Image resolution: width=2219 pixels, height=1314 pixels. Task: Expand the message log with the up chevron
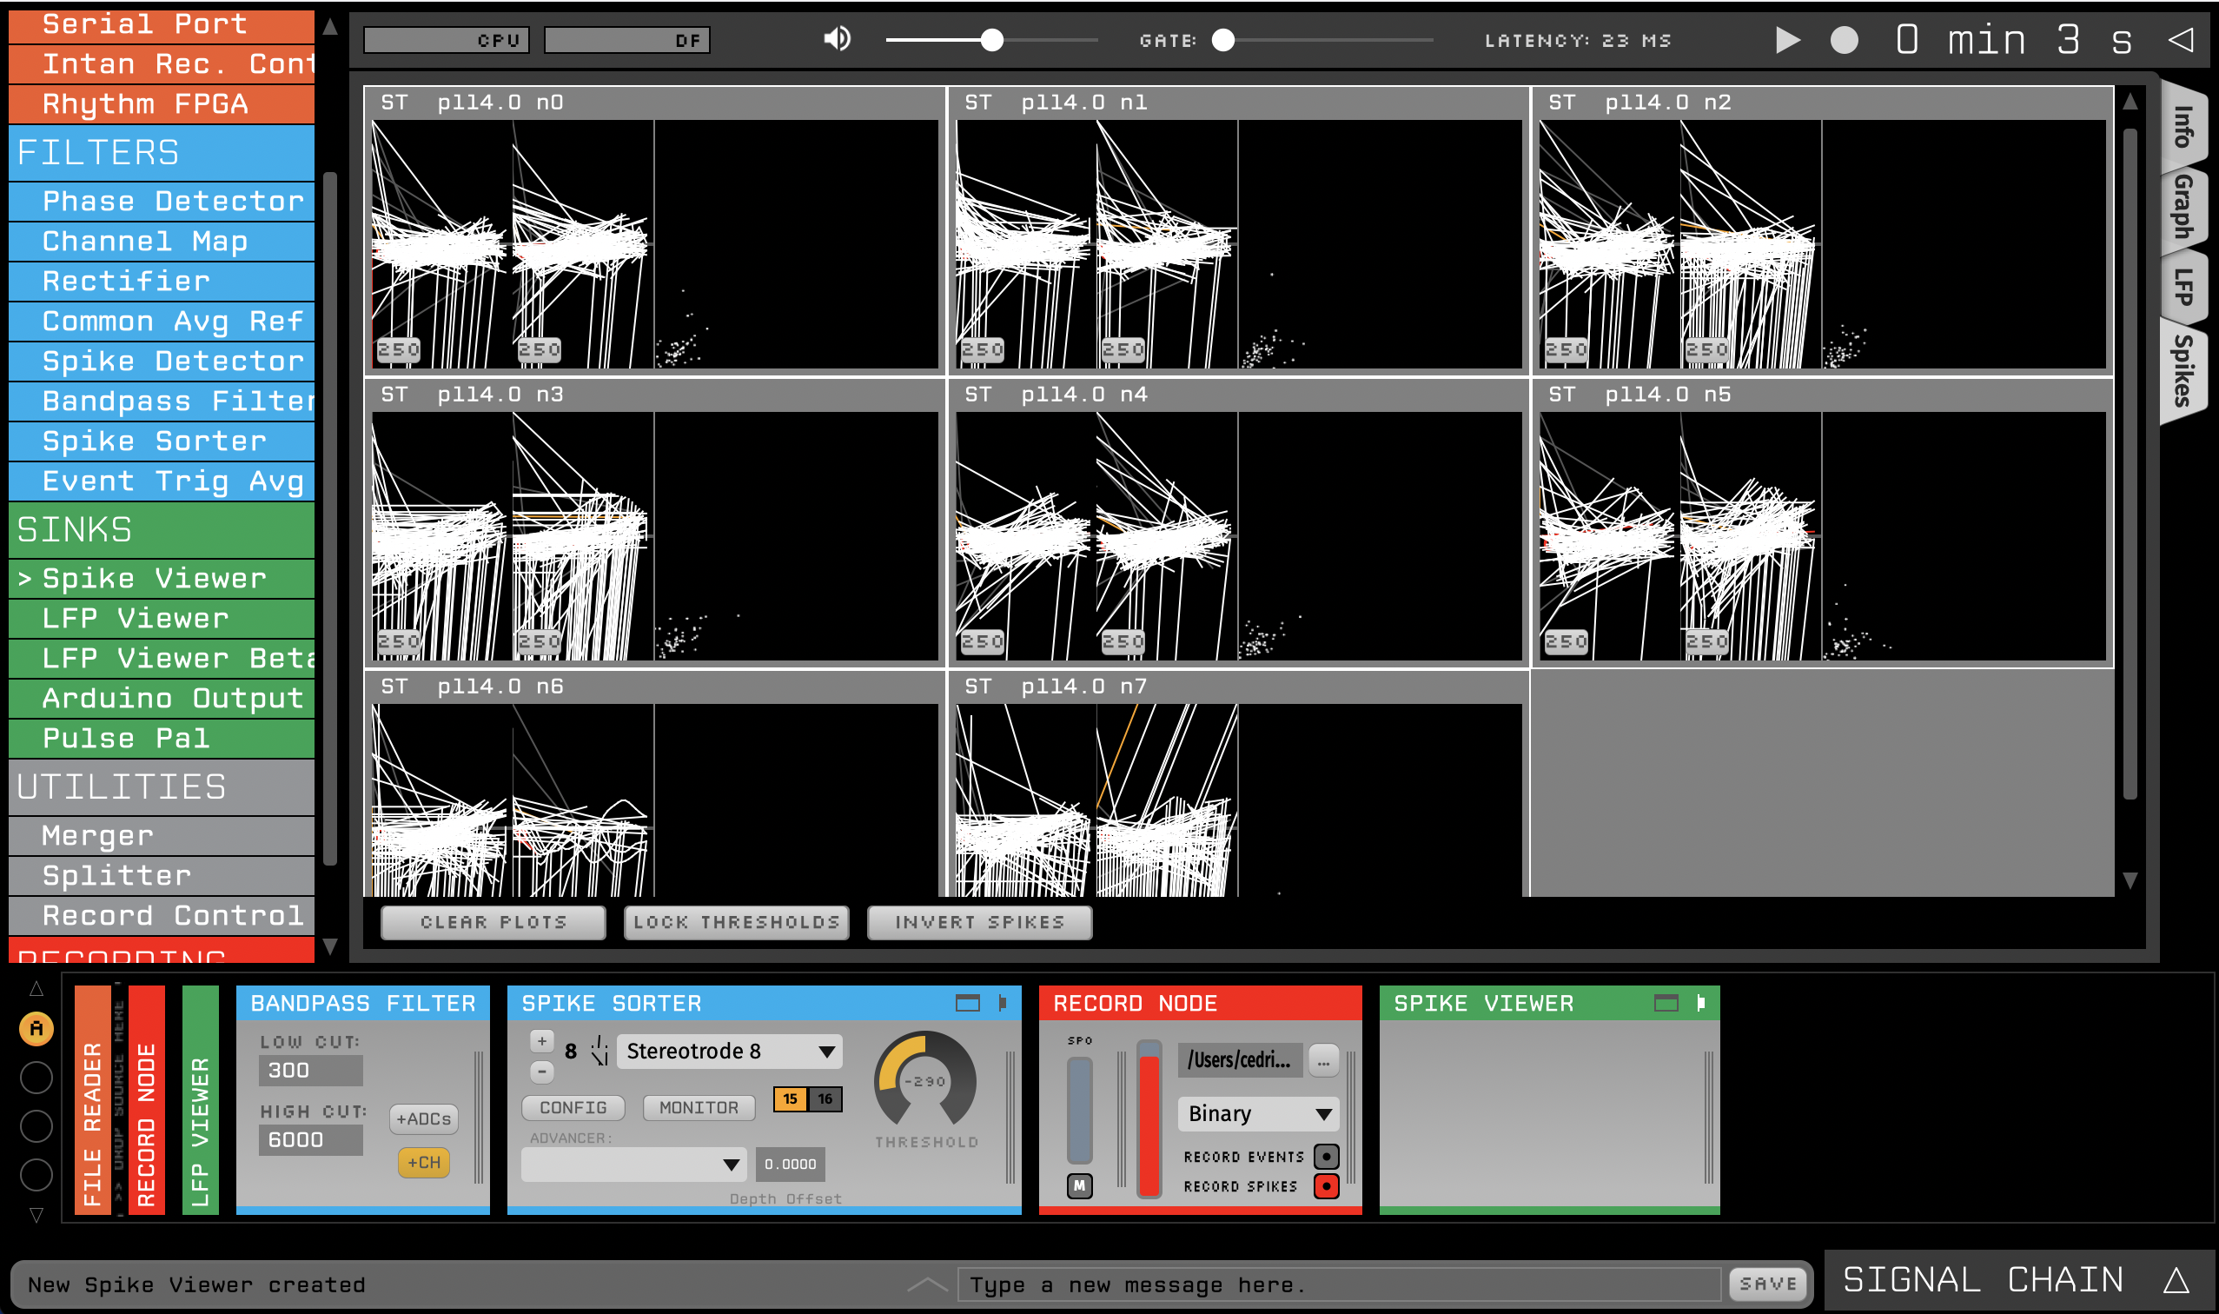coord(927,1284)
